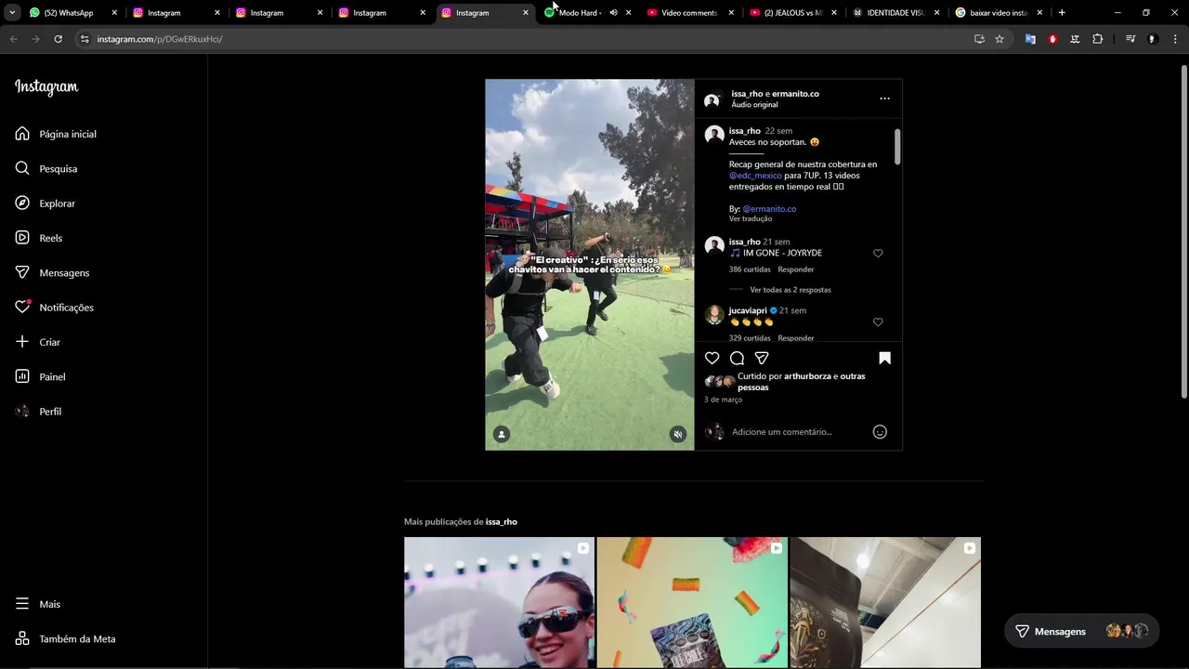1189x669 pixels.
Task: Open the Painel dashboard icon
Action: 22,376
